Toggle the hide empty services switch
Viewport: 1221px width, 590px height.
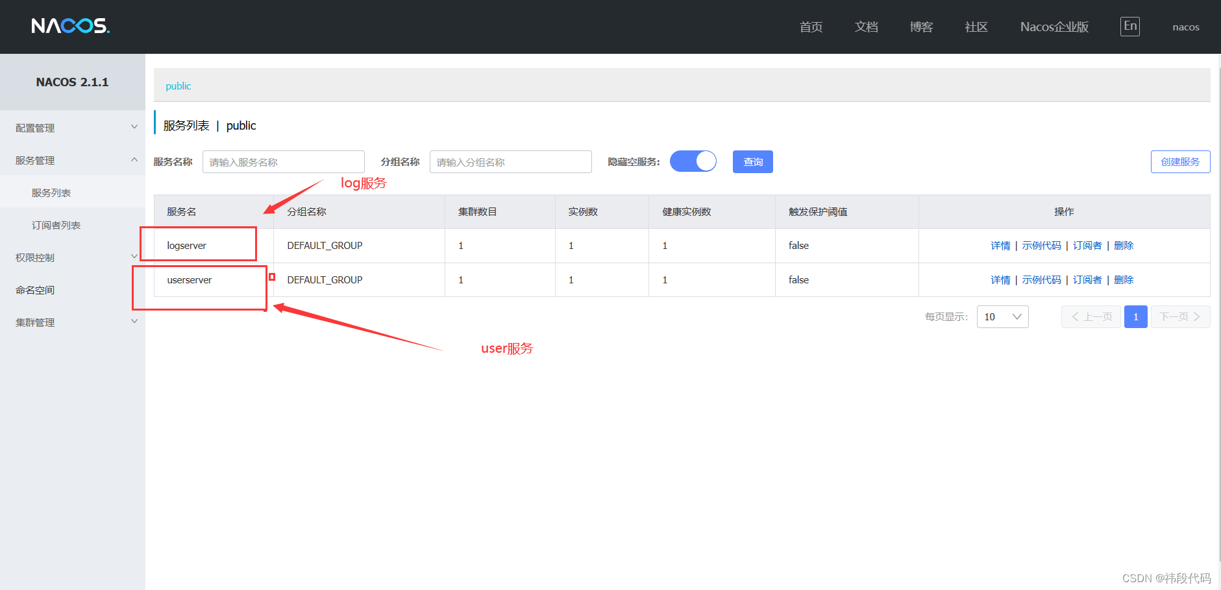coord(693,161)
